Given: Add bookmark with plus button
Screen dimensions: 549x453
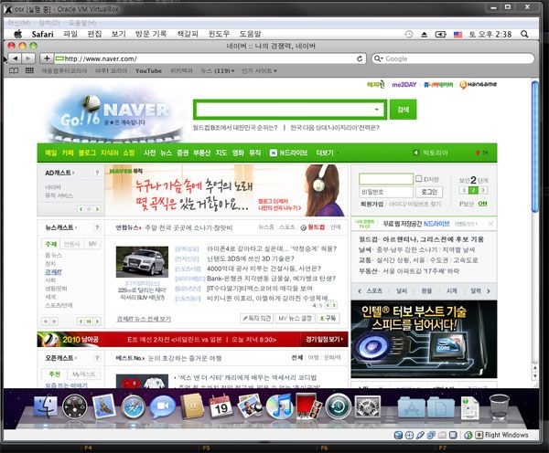Looking at the screenshot, I should point(47,58).
